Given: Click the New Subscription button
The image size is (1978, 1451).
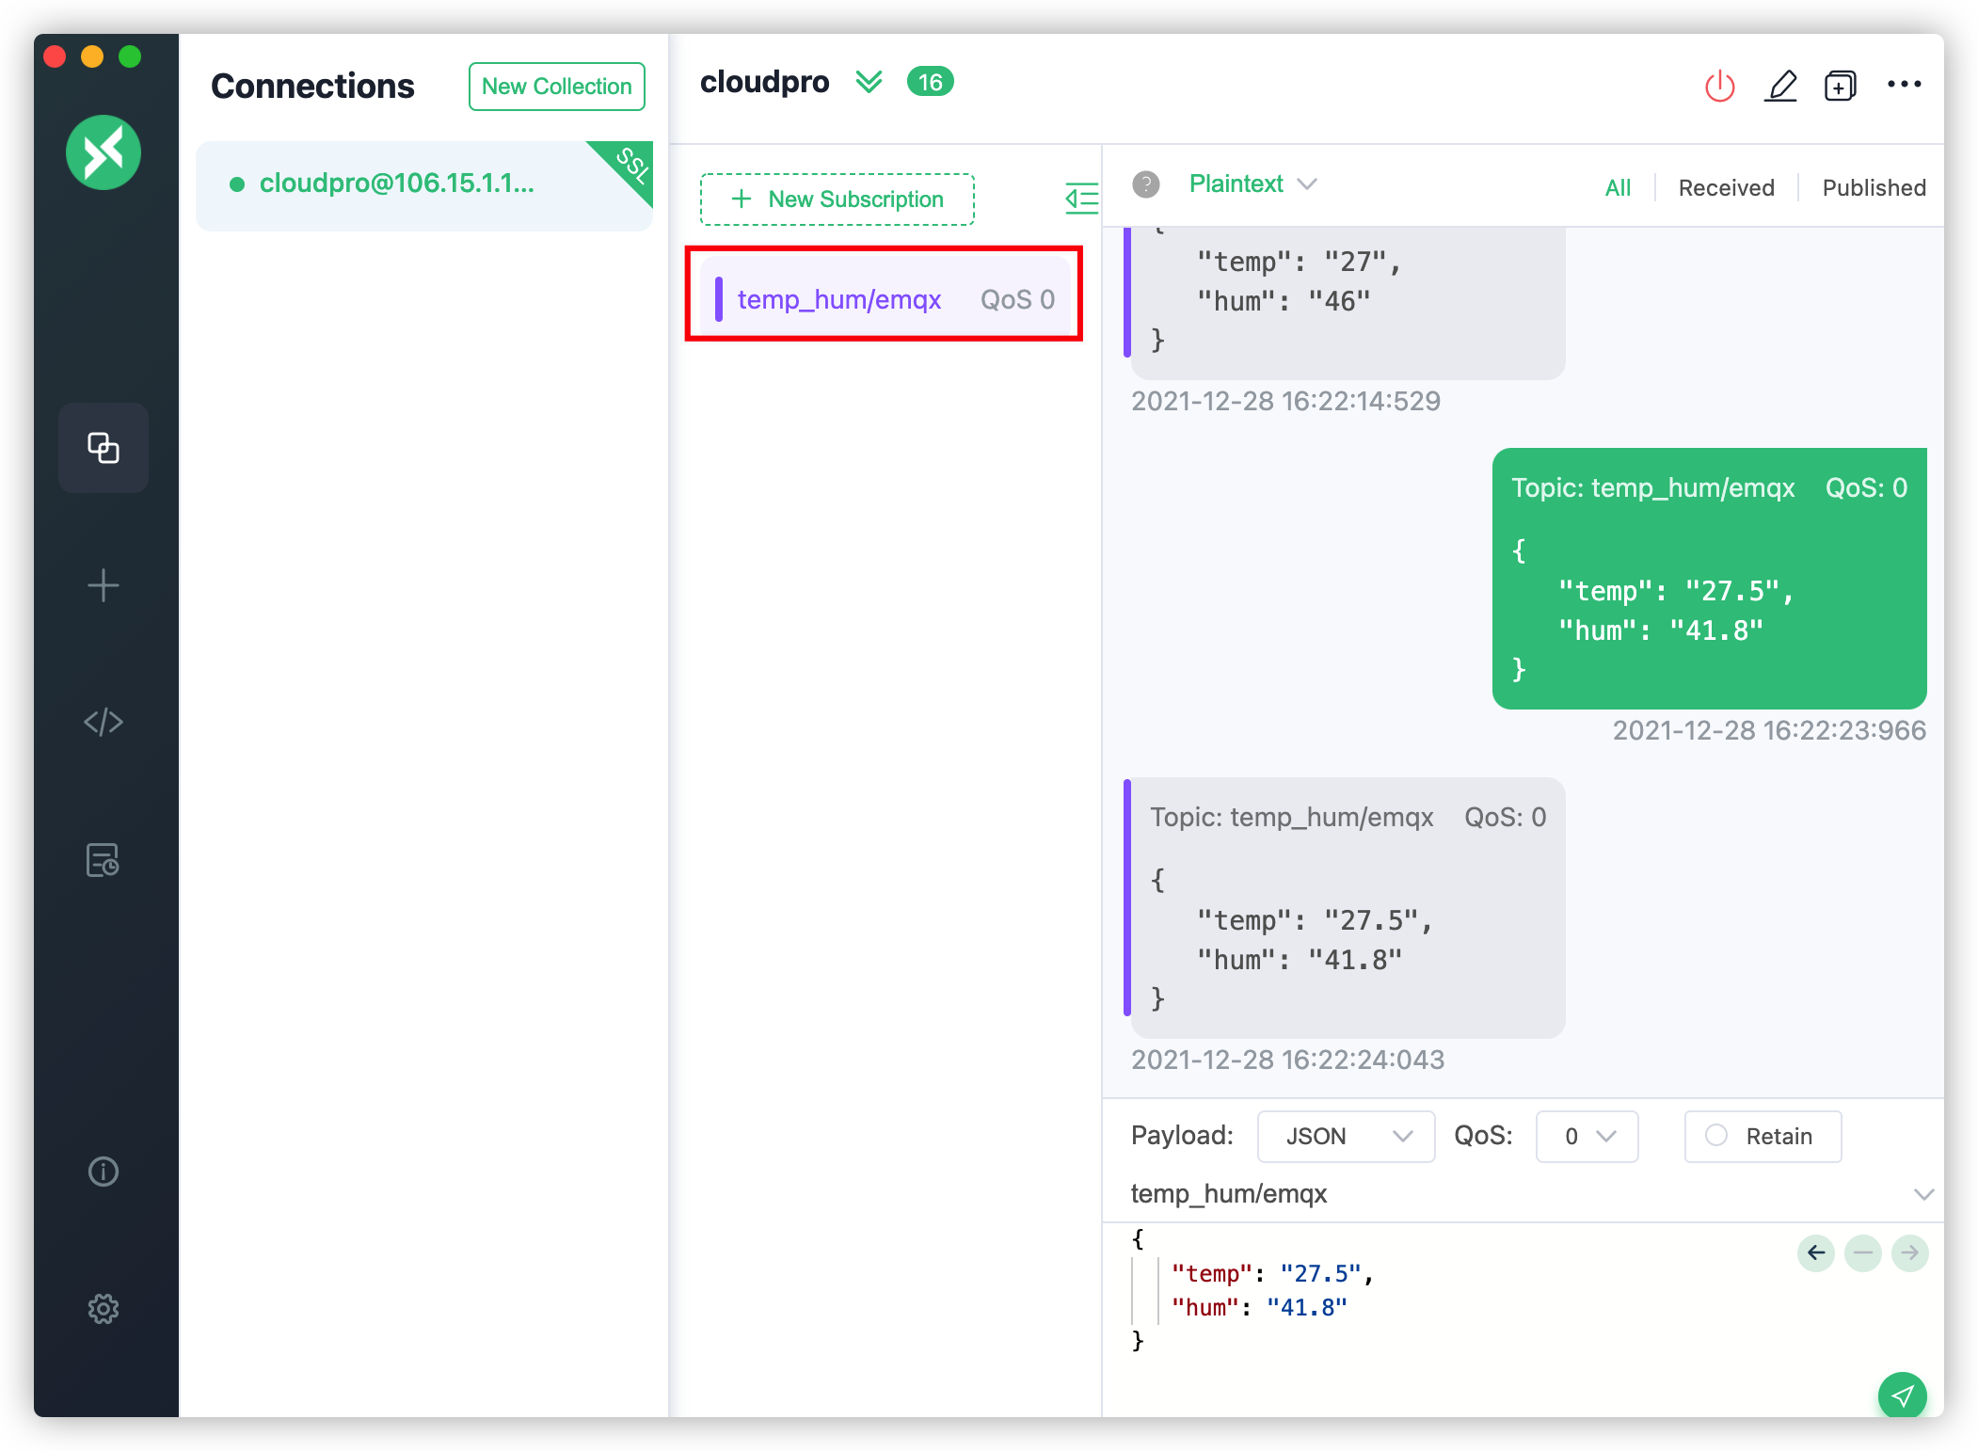Looking at the screenshot, I should coord(837,199).
